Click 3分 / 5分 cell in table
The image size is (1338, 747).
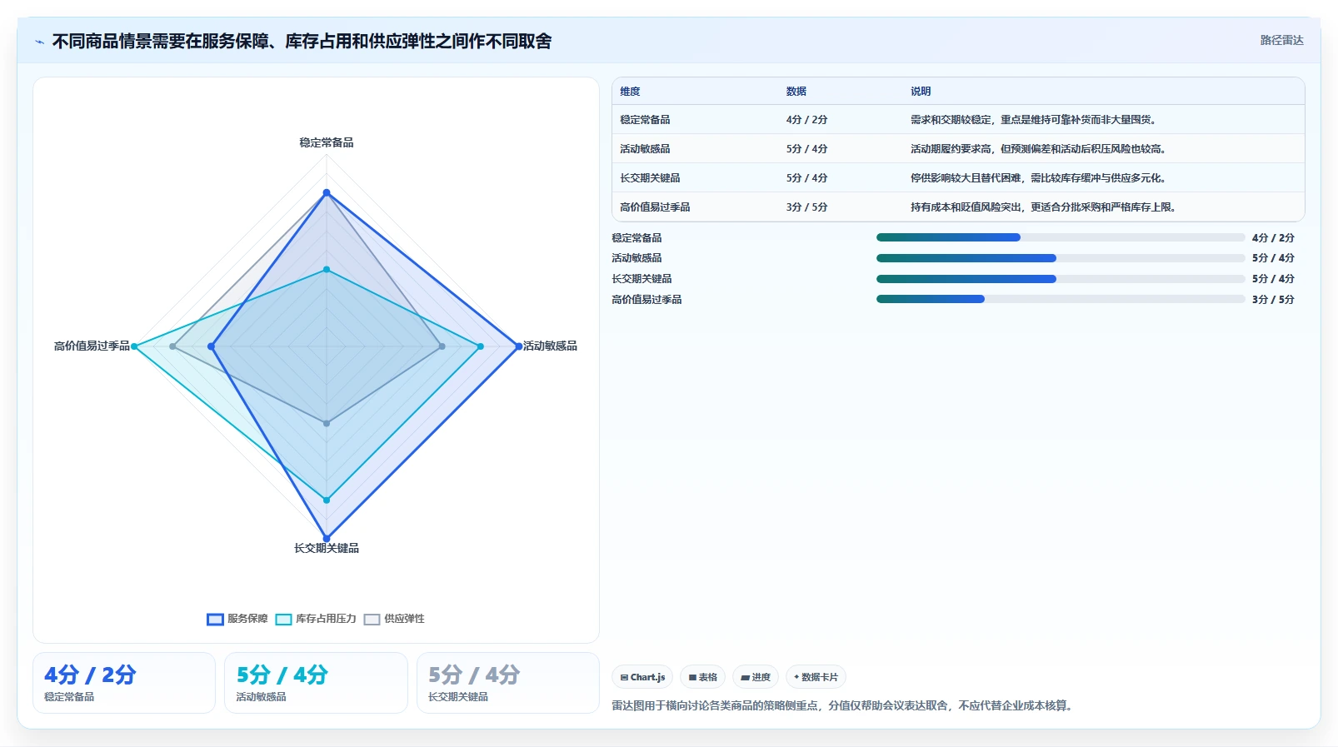(806, 207)
